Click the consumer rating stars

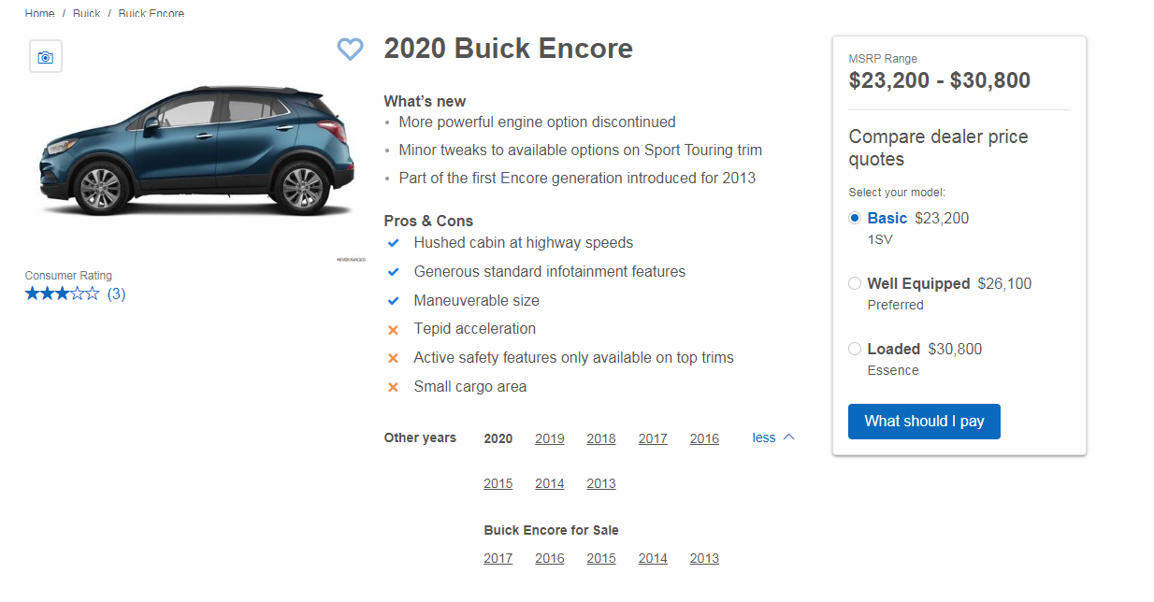tap(62, 294)
